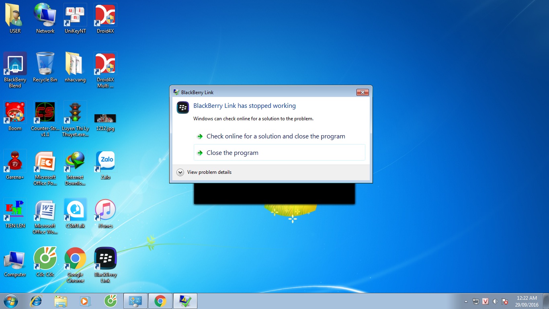
Task: Open the Windows Start menu
Action: [x=10, y=301]
